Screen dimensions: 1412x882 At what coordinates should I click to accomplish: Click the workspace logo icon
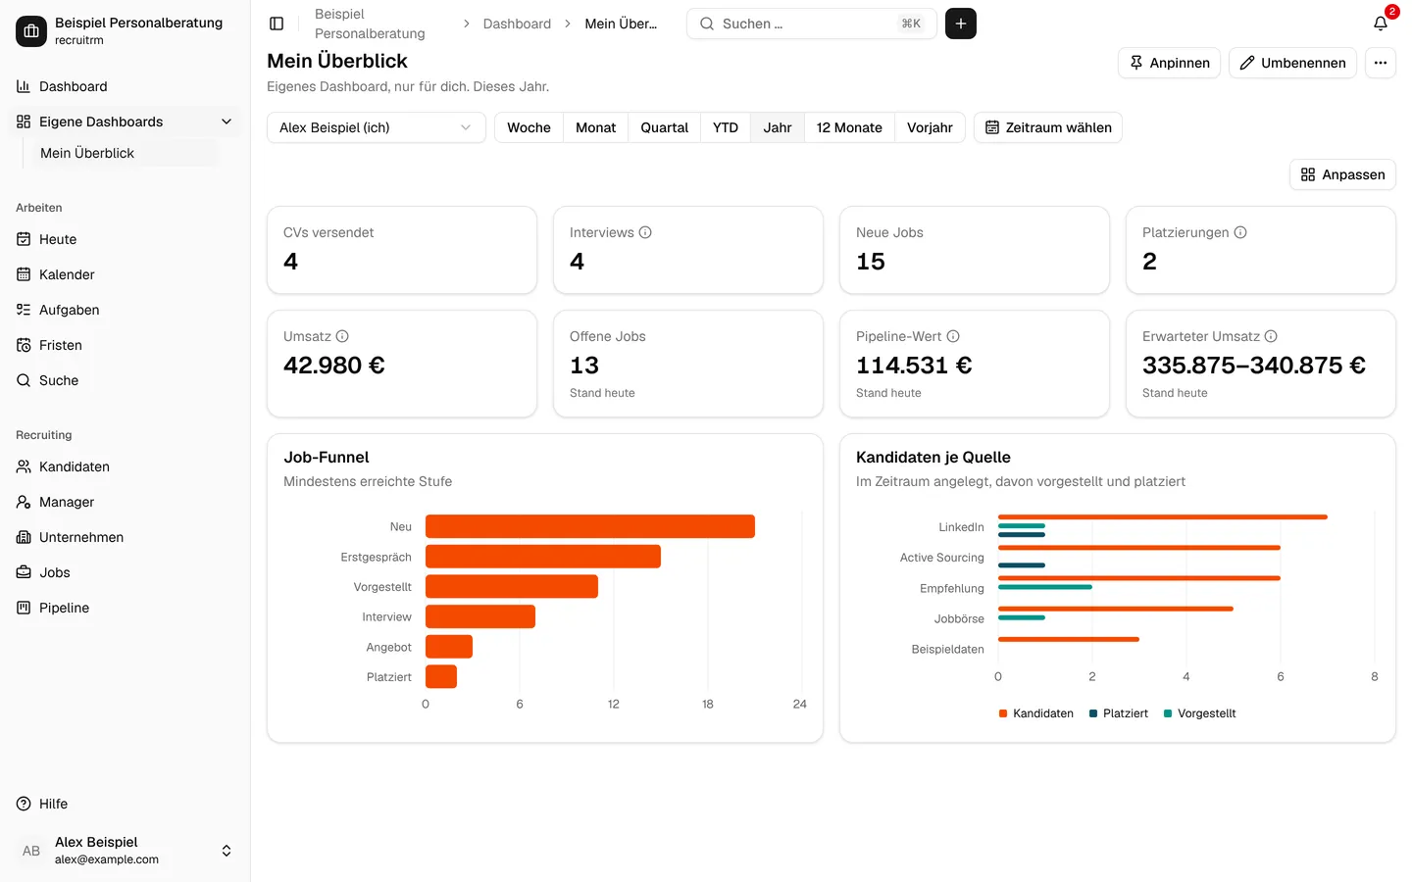pyautogui.click(x=31, y=31)
